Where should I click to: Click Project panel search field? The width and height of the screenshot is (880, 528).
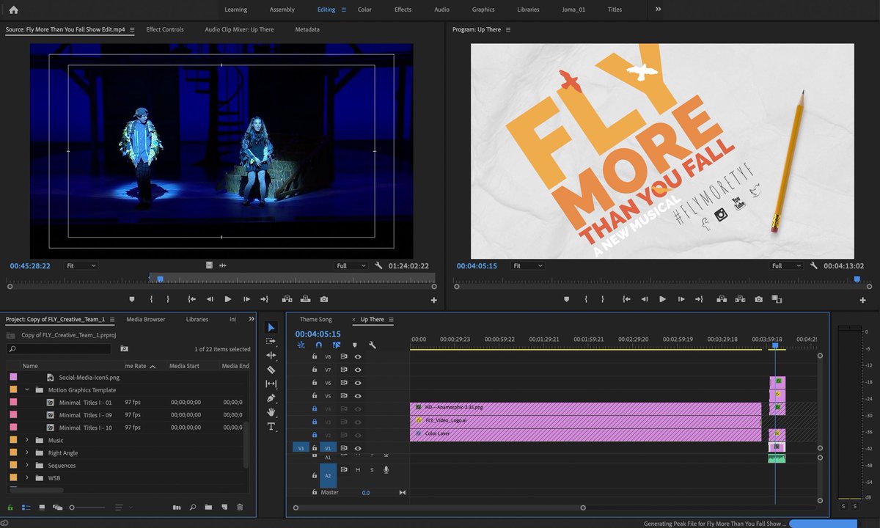point(59,349)
